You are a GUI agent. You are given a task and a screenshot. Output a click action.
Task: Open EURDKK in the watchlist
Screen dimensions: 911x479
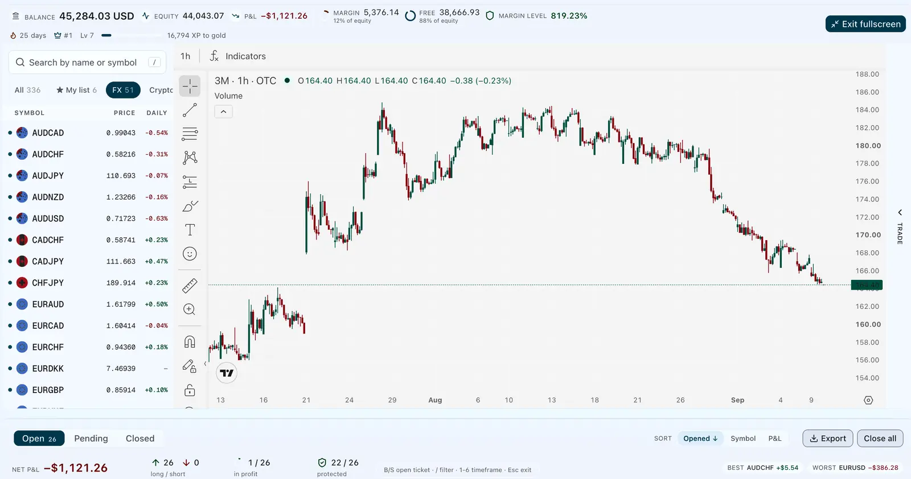[x=87, y=369]
